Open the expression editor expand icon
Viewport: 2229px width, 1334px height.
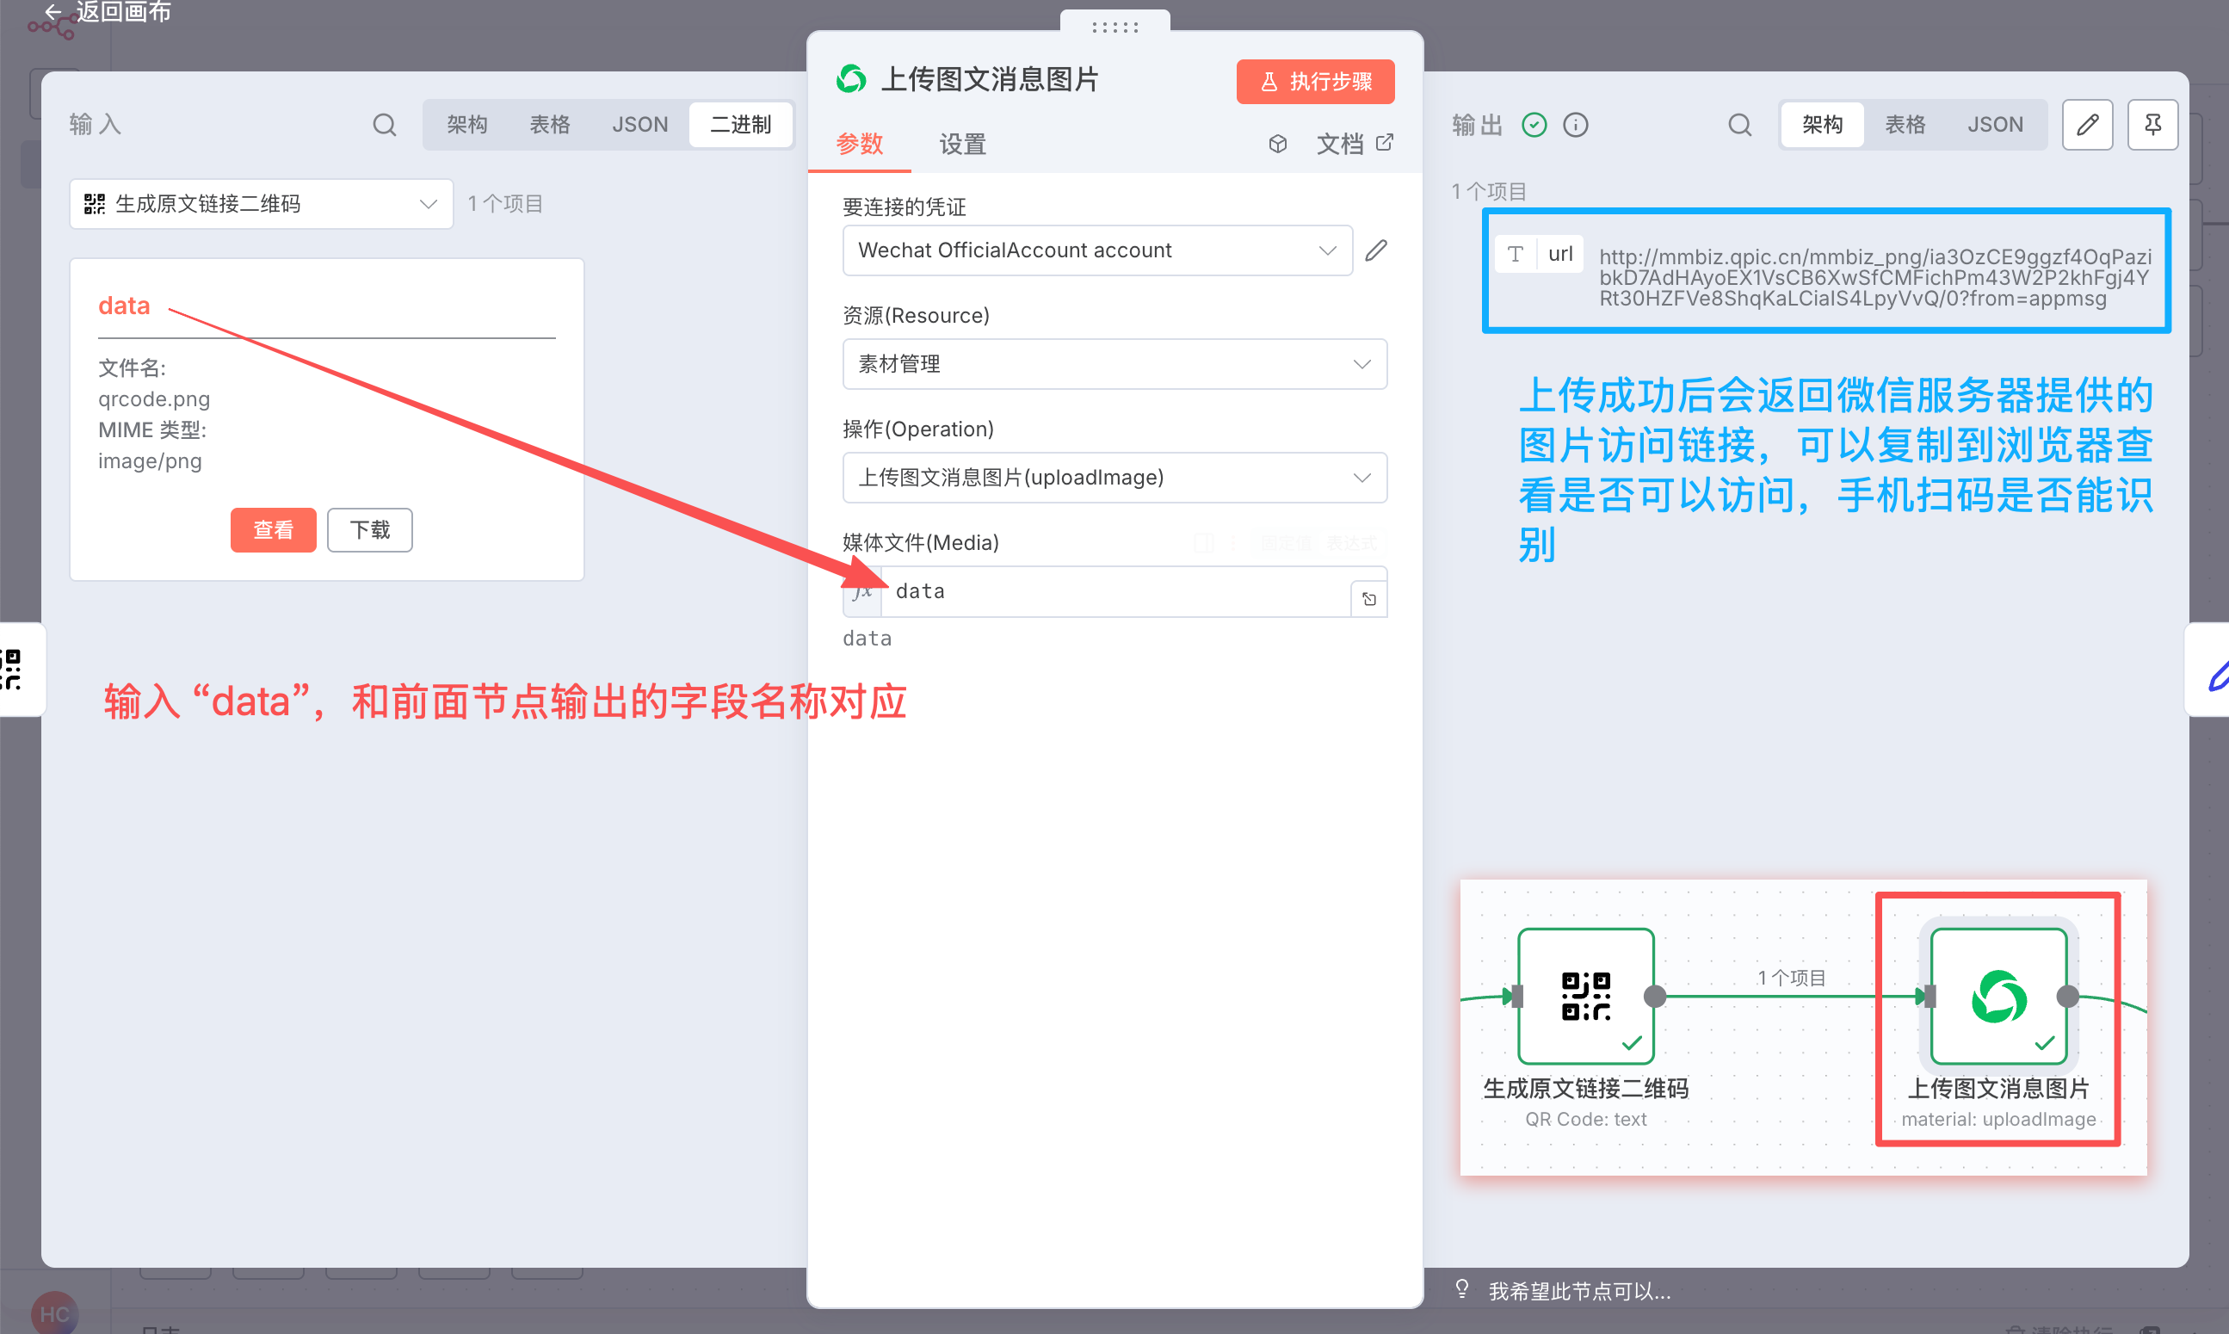[1369, 599]
